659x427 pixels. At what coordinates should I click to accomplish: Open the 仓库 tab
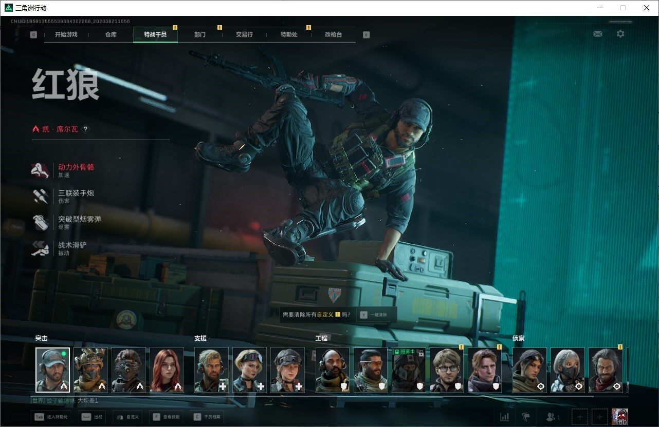click(111, 35)
